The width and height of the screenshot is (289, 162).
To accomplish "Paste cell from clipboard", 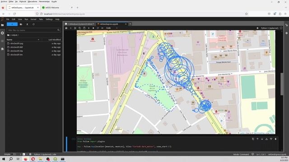I will (84, 28).
